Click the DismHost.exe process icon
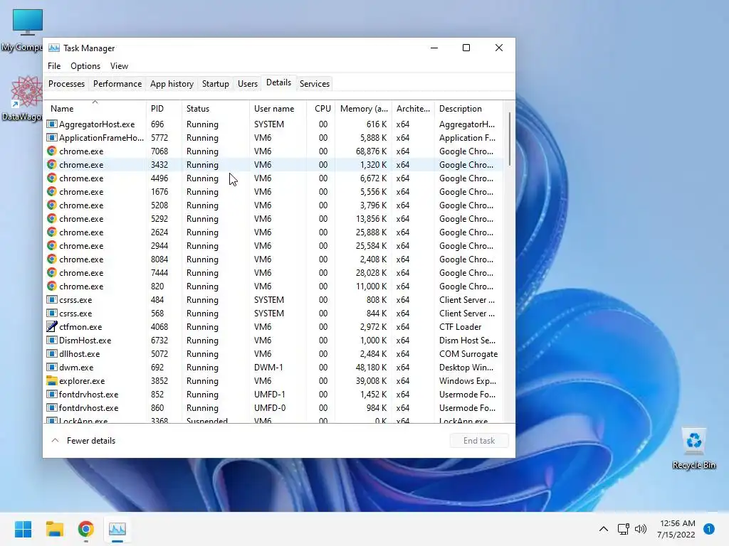The image size is (729, 546). (51, 341)
